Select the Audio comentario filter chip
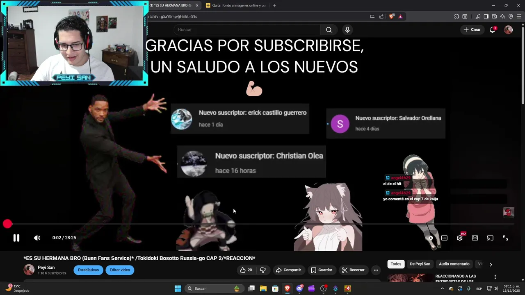 click(x=454, y=264)
